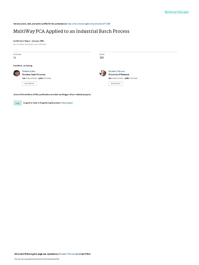Click the citations count of 71
This screenshot has height=265, width=199.
point(15,58)
